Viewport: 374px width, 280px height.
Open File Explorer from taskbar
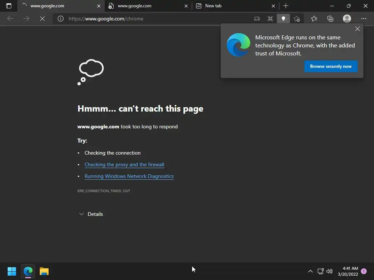pyautogui.click(x=44, y=271)
